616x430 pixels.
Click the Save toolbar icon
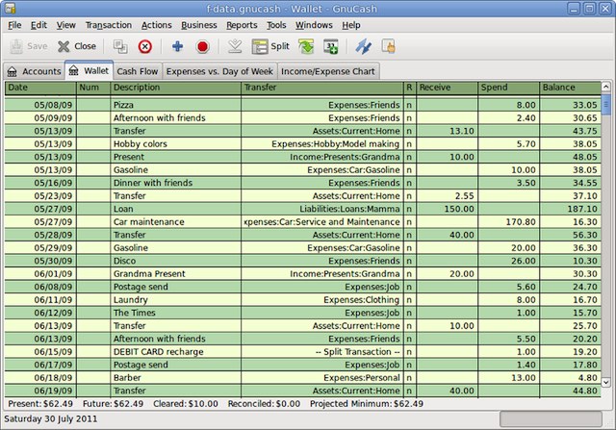16,46
